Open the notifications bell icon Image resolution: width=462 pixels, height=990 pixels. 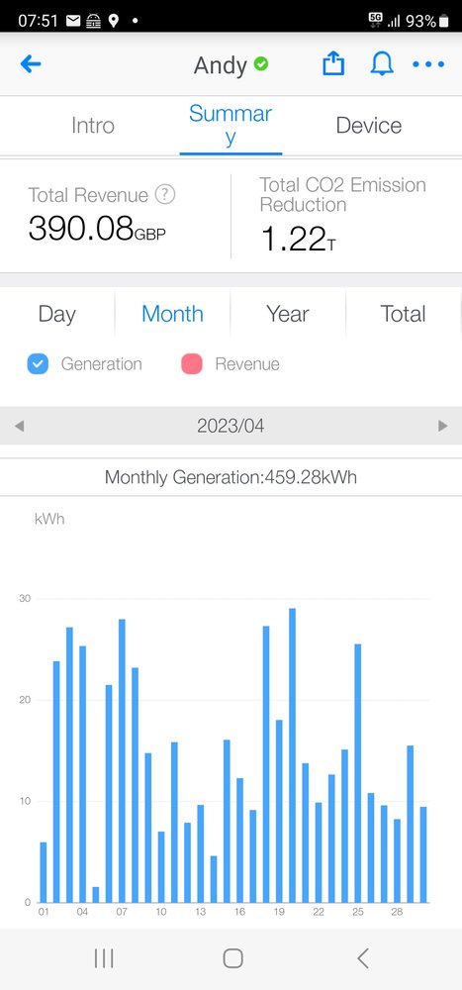point(382,63)
